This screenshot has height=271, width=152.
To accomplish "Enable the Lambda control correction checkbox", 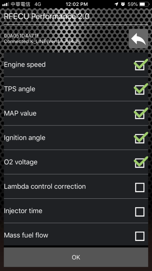I will [140, 187].
